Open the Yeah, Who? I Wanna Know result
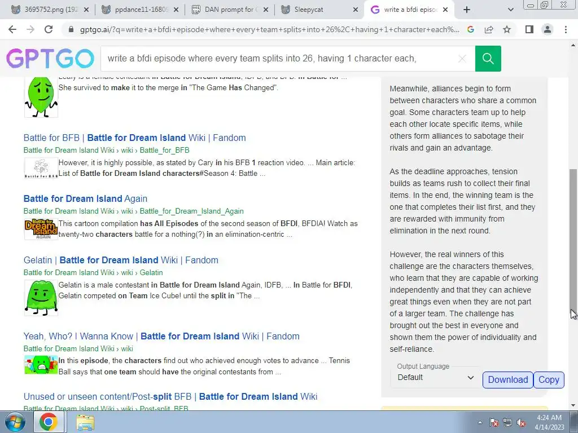The width and height of the screenshot is (578, 433). (x=161, y=336)
